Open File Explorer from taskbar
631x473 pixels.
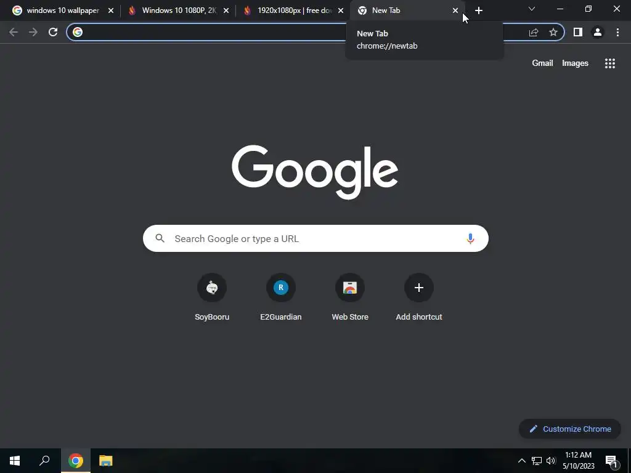coord(106,461)
